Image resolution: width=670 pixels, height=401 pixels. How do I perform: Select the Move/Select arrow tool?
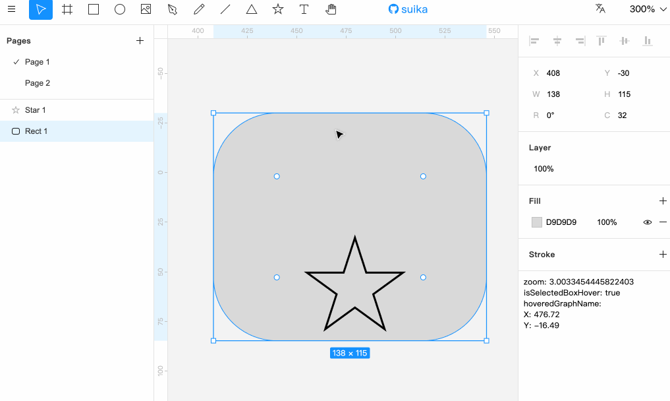pyautogui.click(x=41, y=9)
